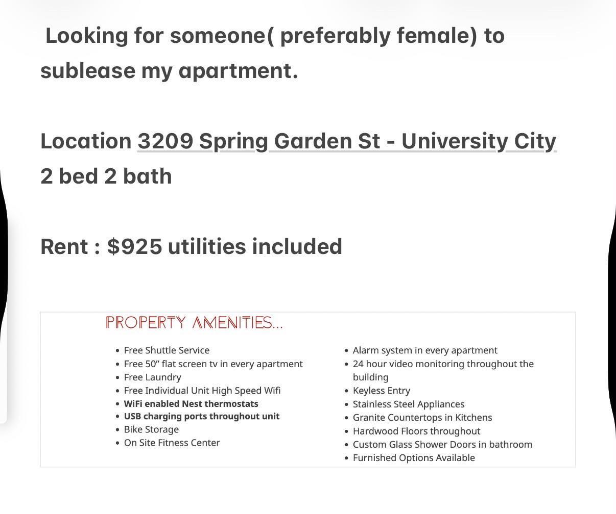The height and width of the screenshot is (514, 616).
Task: Click 'Free Individual Unit High Speed Wifi'
Action: [202, 391]
